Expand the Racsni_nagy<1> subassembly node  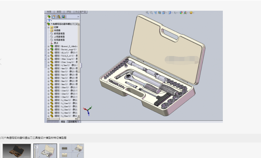48,49
